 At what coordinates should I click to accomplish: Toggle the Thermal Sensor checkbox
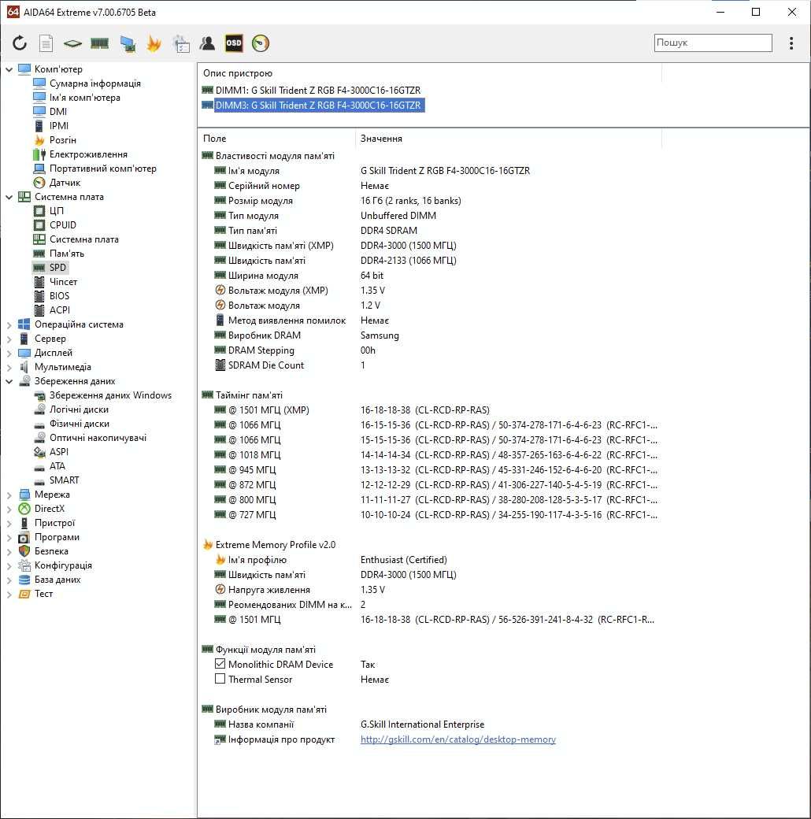pyautogui.click(x=220, y=679)
